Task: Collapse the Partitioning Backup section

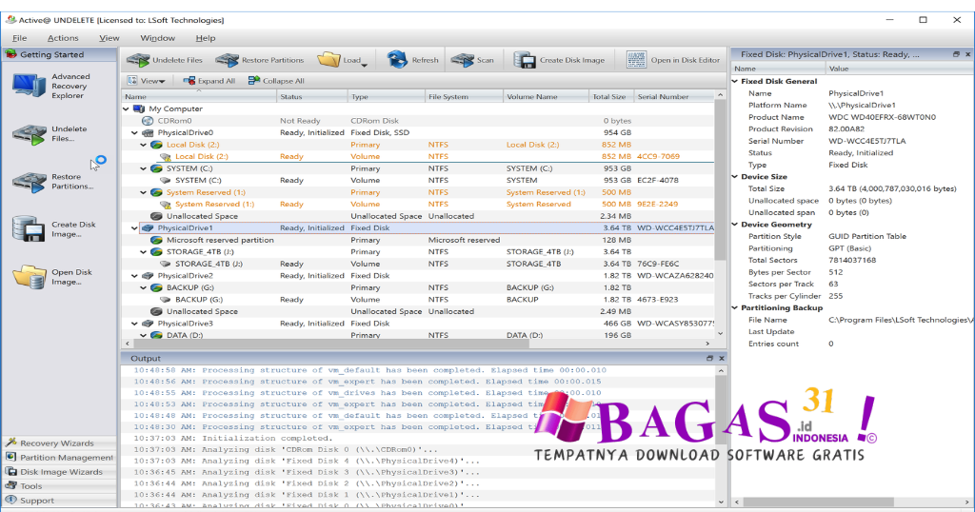Action: pyautogui.click(x=735, y=308)
